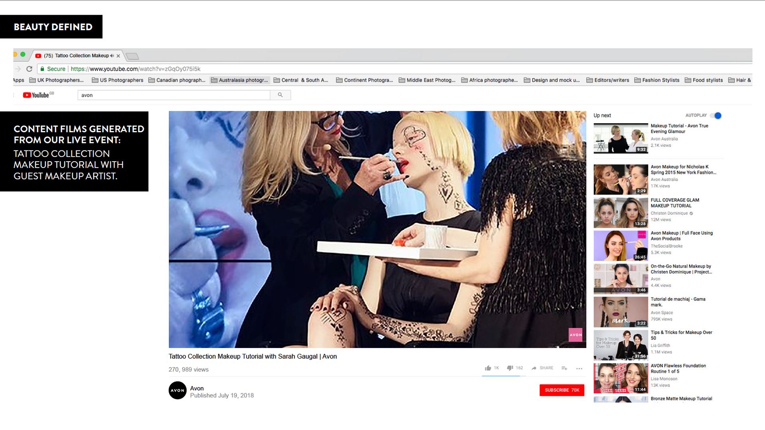Screen dimensions: 765x430
Task: Mute the tab via speaker icon
Action: tap(112, 56)
